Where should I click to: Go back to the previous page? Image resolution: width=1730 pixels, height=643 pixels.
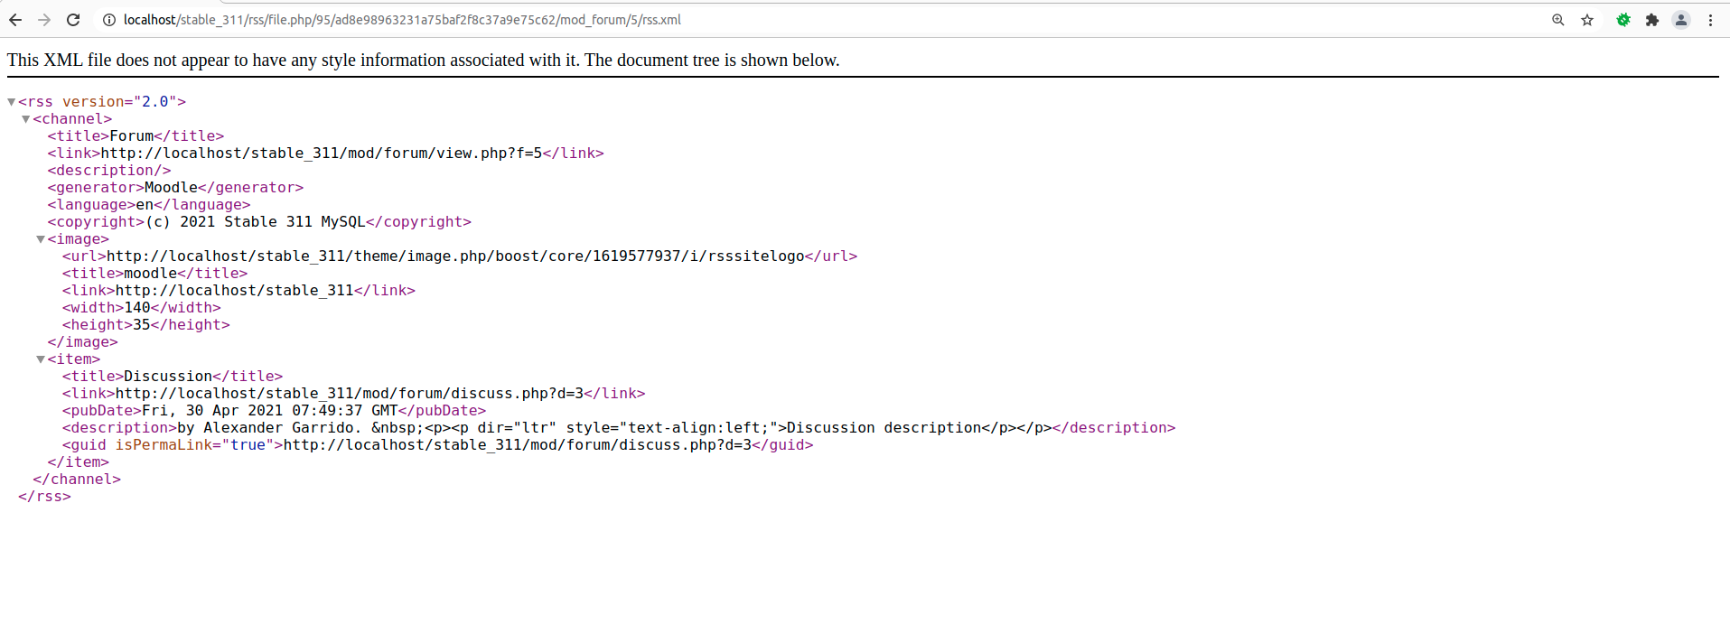click(x=15, y=20)
